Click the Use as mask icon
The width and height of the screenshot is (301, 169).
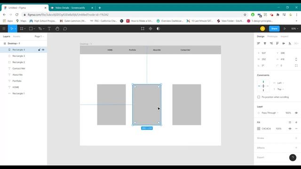[158, 29]
